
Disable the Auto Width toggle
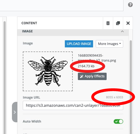point(118,121)
